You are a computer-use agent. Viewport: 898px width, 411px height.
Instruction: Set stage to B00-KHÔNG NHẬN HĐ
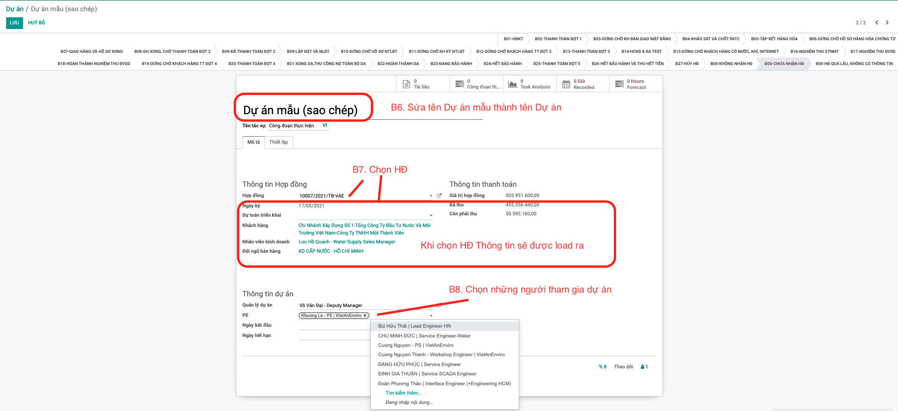pyautogui.click(x=731, y=64)
